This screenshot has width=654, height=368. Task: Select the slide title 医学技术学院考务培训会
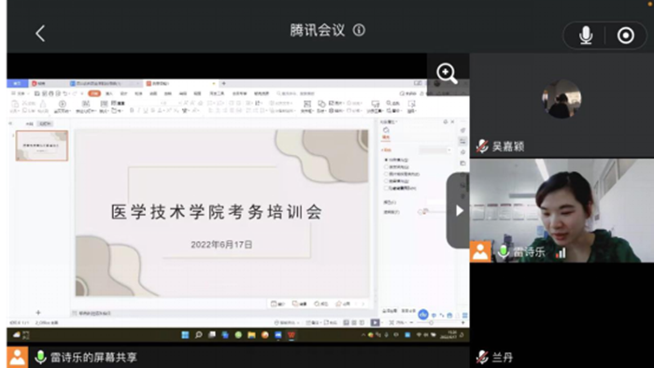tap(217, 212)
